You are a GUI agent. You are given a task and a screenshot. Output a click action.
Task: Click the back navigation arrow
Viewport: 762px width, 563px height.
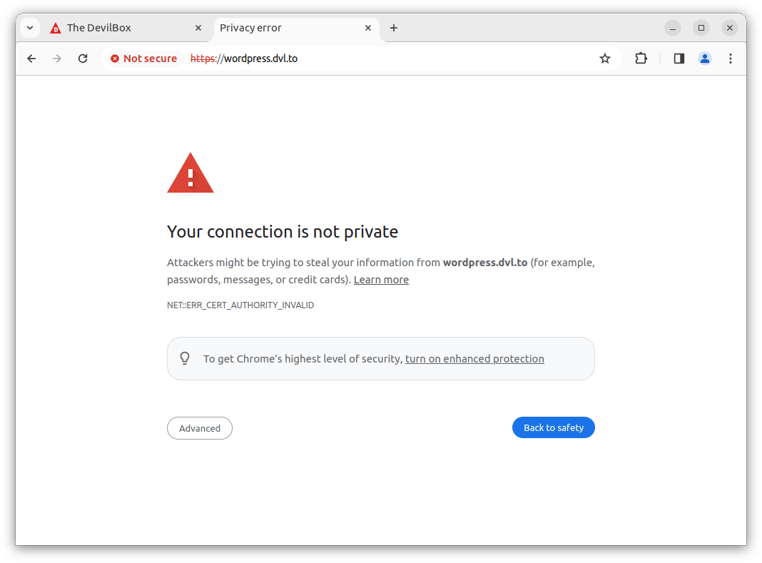(x=31, y=59)
